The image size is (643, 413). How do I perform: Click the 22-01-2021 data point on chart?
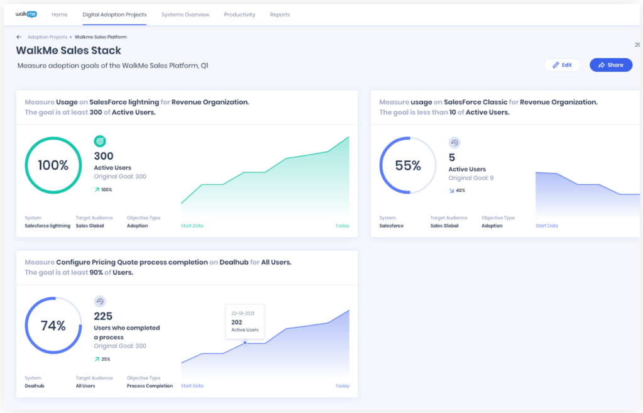click(x=245, y=343)
